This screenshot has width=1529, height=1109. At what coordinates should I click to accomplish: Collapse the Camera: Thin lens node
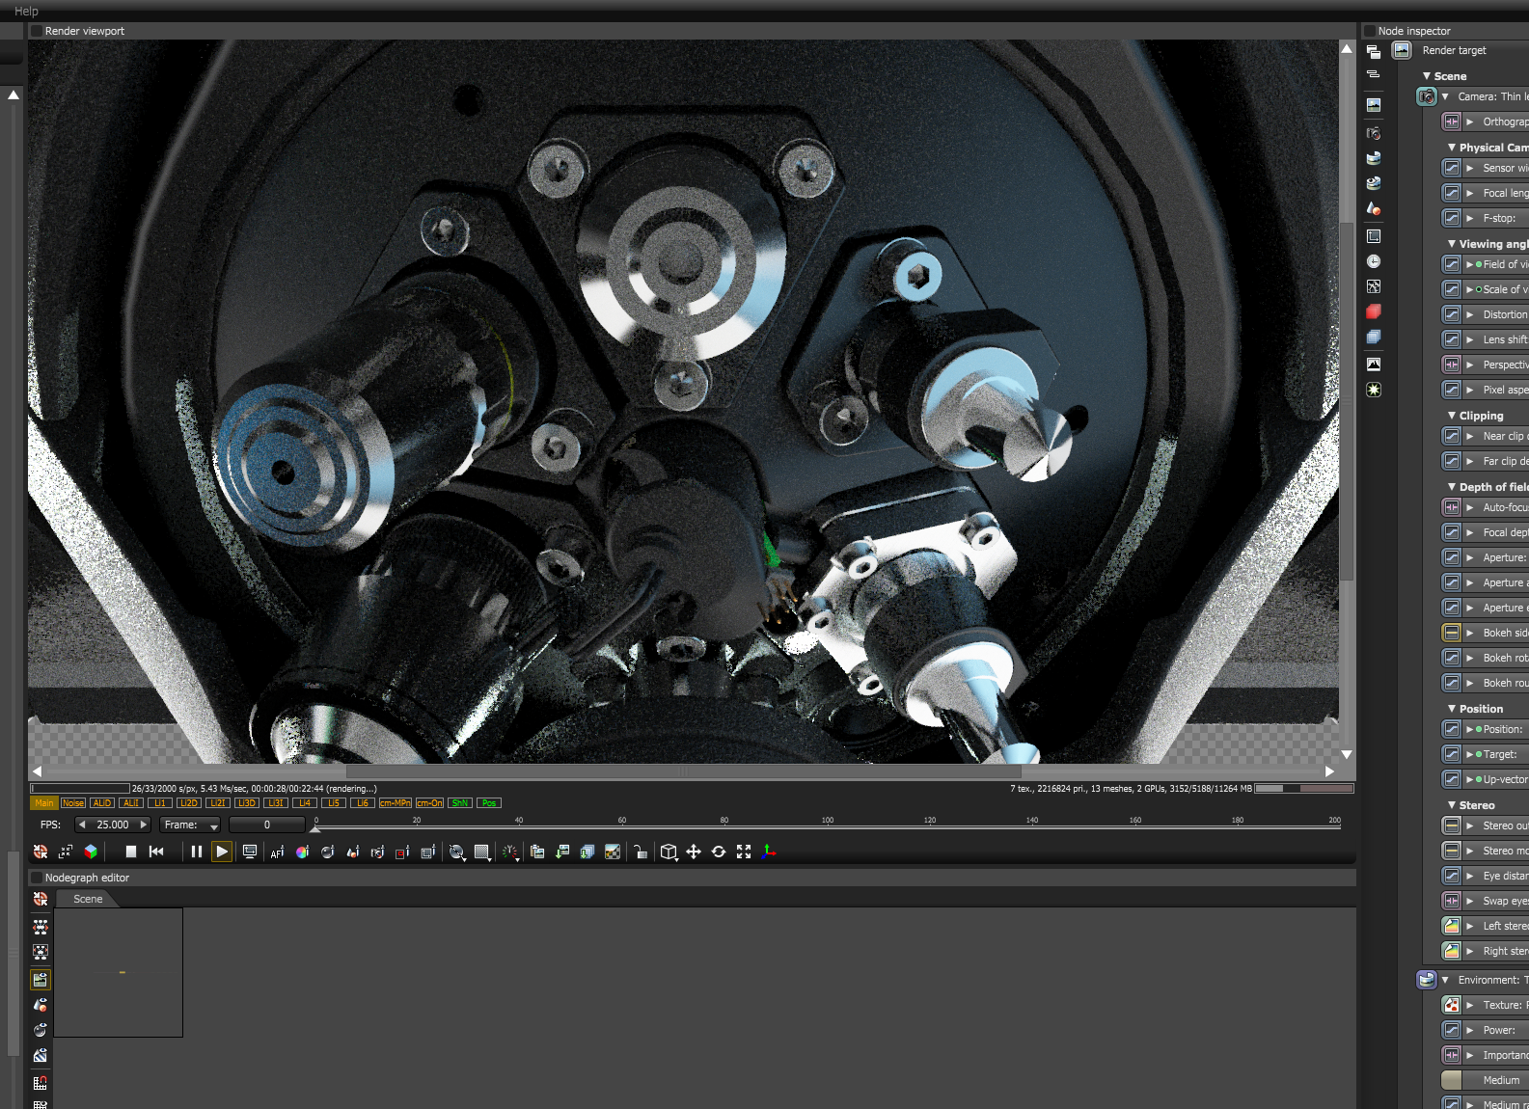click(x=1445, y=96)
